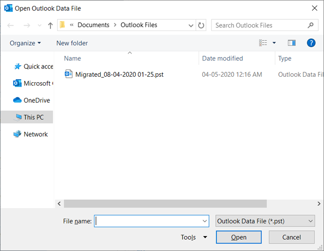324x251 pixels.
Task: Open the Tools menu
Action: pos(194,237)
